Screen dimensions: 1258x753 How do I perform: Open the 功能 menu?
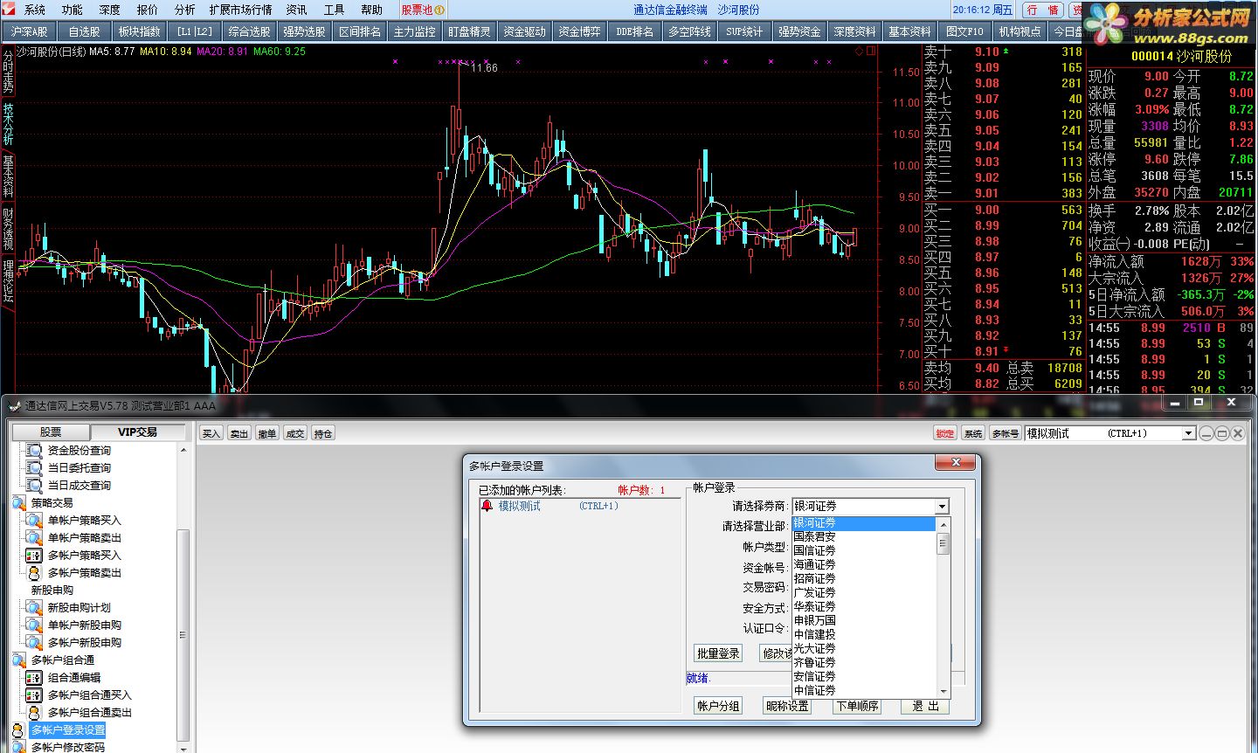pyautogui.click(x=73, y=10)
